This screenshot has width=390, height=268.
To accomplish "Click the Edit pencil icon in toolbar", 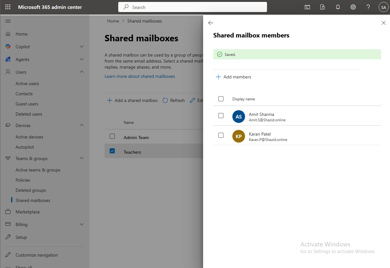I will click(192, 100).
